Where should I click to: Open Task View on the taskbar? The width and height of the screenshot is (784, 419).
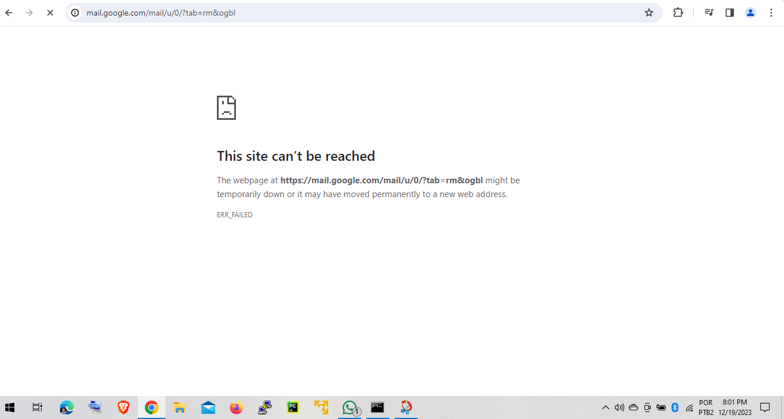coord(37,407)
